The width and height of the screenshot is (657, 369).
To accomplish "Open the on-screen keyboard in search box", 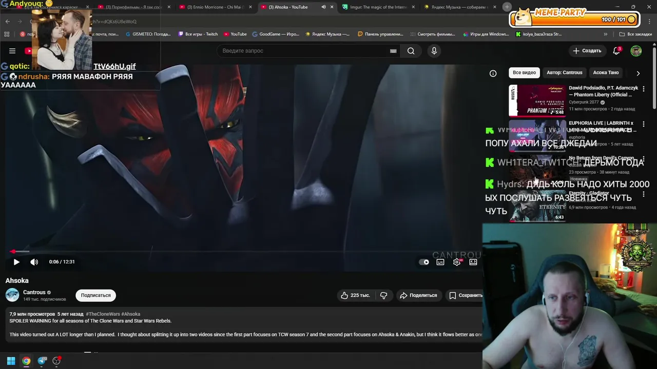I will click(393, 51).
